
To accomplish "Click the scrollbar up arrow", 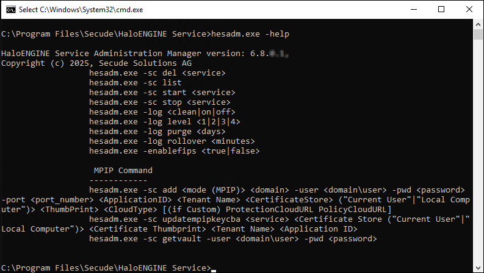I will (479, 25).
